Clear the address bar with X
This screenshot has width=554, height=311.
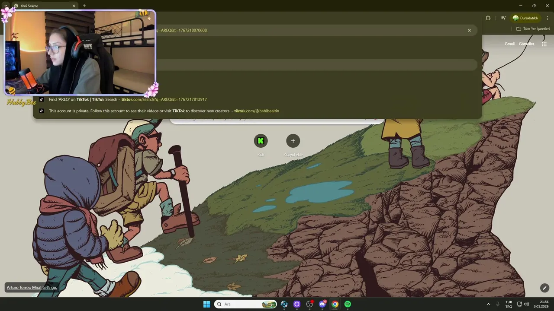tap(469, 30)
